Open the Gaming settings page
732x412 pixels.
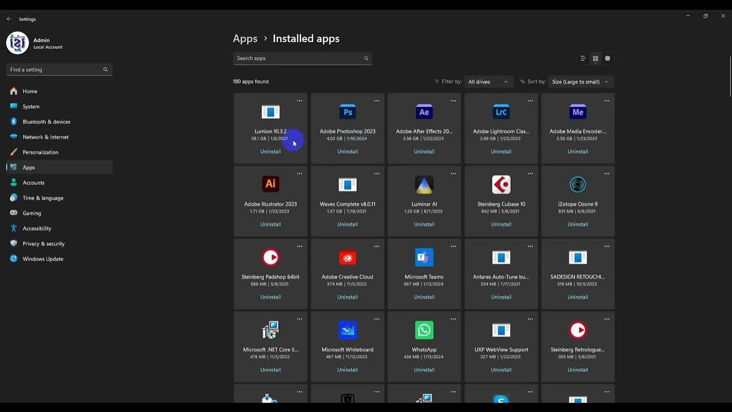[x=59, y=213]
